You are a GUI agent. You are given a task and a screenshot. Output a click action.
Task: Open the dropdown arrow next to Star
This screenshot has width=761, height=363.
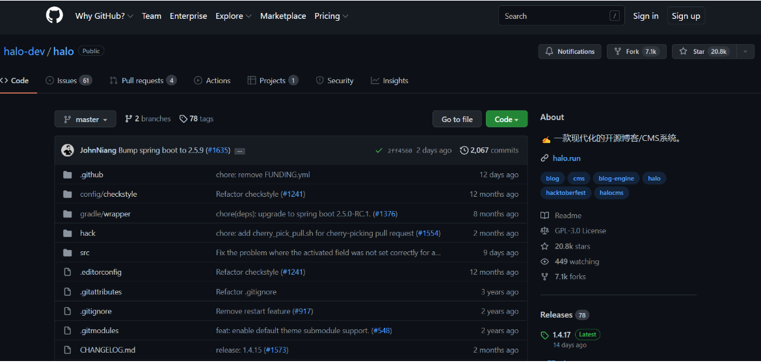pos(745,51)
